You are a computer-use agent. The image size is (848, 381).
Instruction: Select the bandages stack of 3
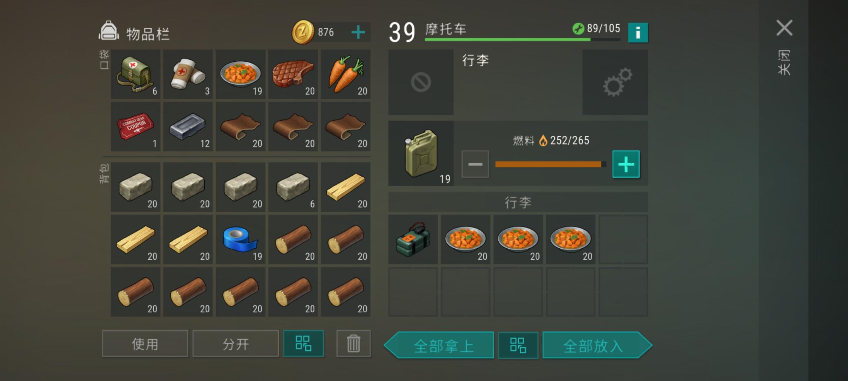pos(188,74)
